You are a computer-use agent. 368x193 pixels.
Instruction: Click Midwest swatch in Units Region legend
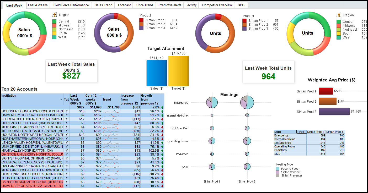point(339,26)
